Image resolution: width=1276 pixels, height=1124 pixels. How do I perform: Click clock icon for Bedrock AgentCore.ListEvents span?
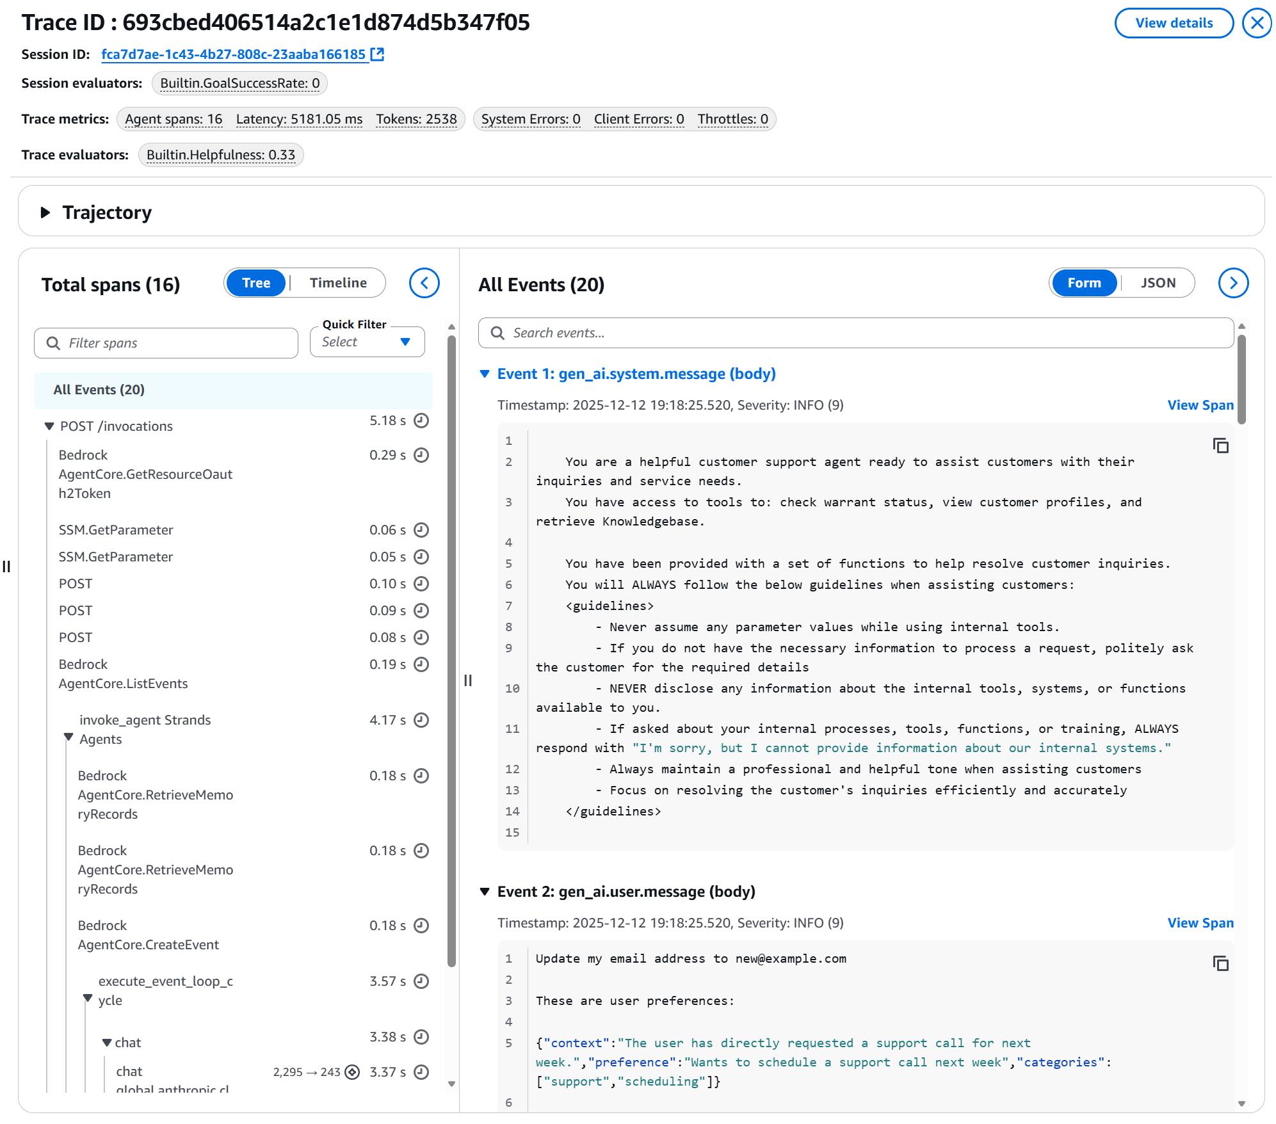(x=421, y=664)
